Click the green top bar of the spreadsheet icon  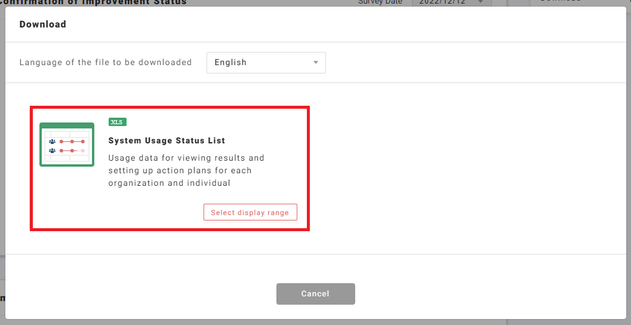click(67, 125)
